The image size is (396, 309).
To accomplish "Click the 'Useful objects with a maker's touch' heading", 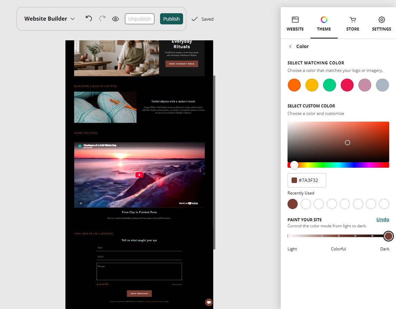I will pyautogui.click(x=173, y=102).
